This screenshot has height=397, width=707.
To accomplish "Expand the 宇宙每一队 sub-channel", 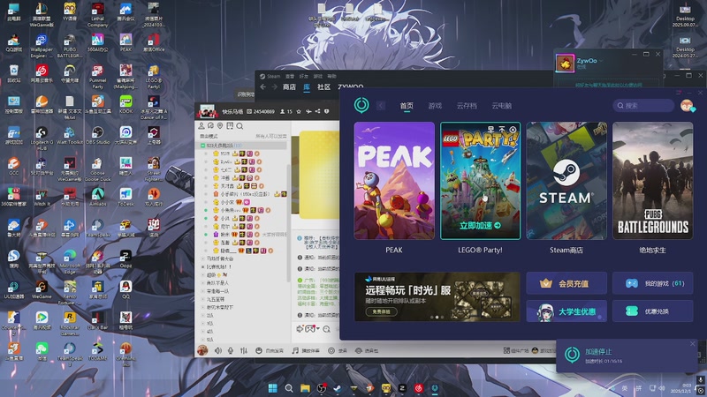I will pos(203,291).
